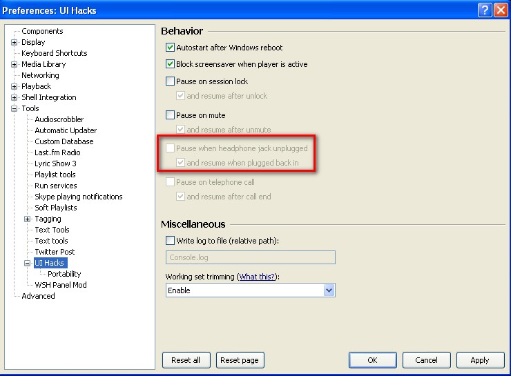
Task: Click the What this? link
Action: tap(257, 277)
